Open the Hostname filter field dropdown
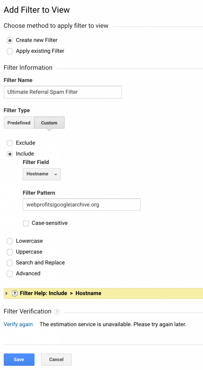203x370 pixels. coord(42,174)
